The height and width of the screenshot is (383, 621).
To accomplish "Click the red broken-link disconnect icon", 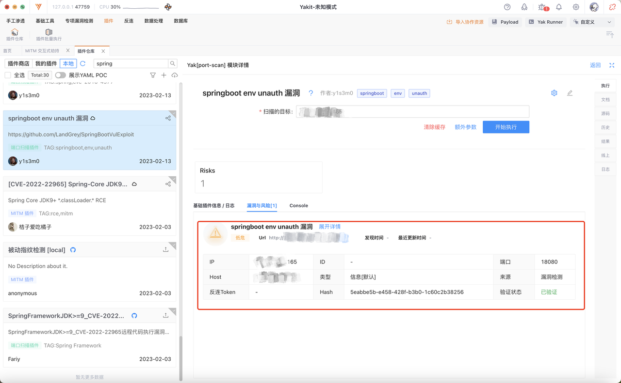I will click(x=611, y=7).
